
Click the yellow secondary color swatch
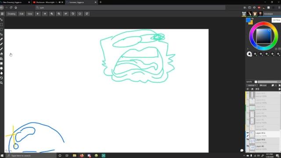click(x=251, y=23)
